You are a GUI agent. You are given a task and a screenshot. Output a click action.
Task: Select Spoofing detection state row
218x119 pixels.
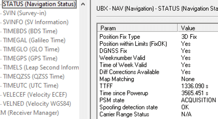pyautogui.click(x=128, y=107)
